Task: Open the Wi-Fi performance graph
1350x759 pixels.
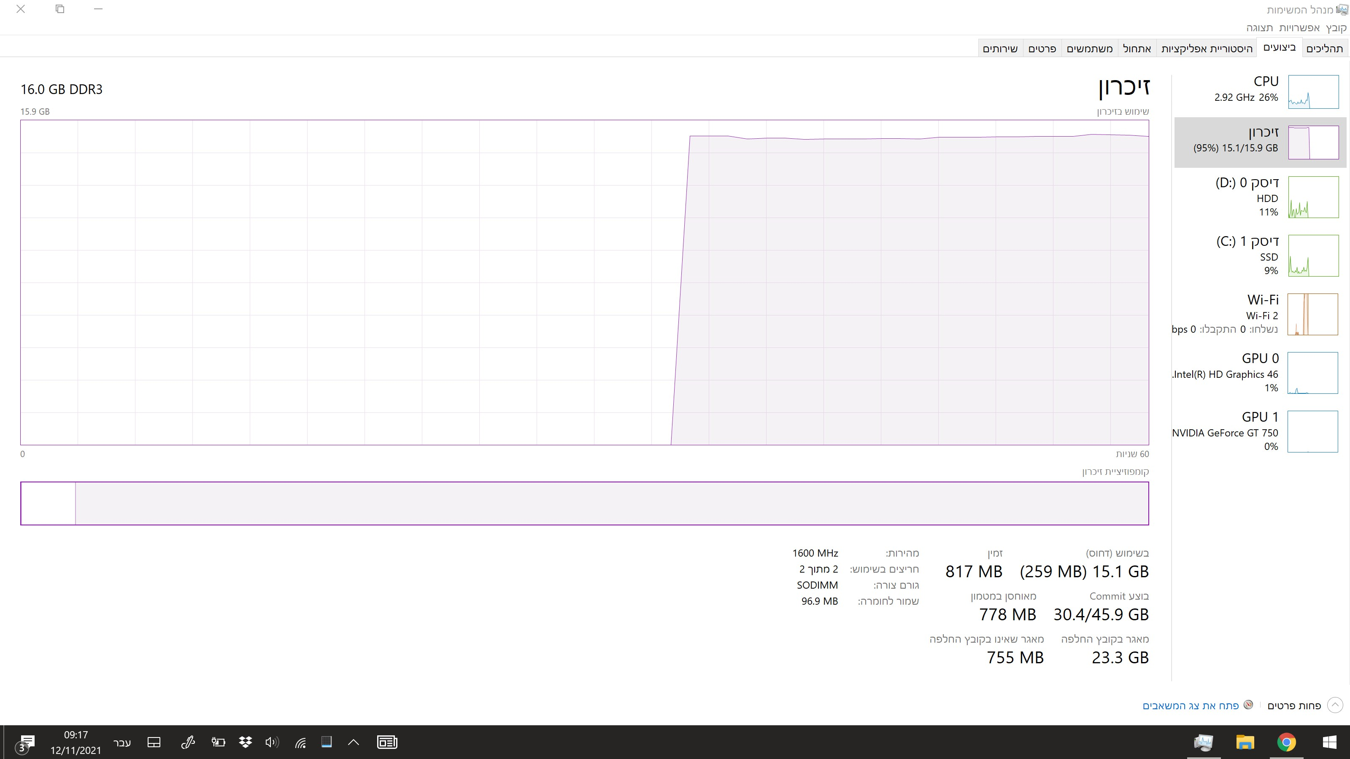Action: [1312, 314]
